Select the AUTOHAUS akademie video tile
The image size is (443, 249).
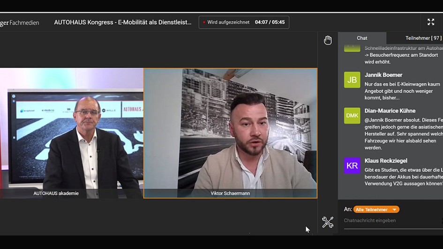71,133
